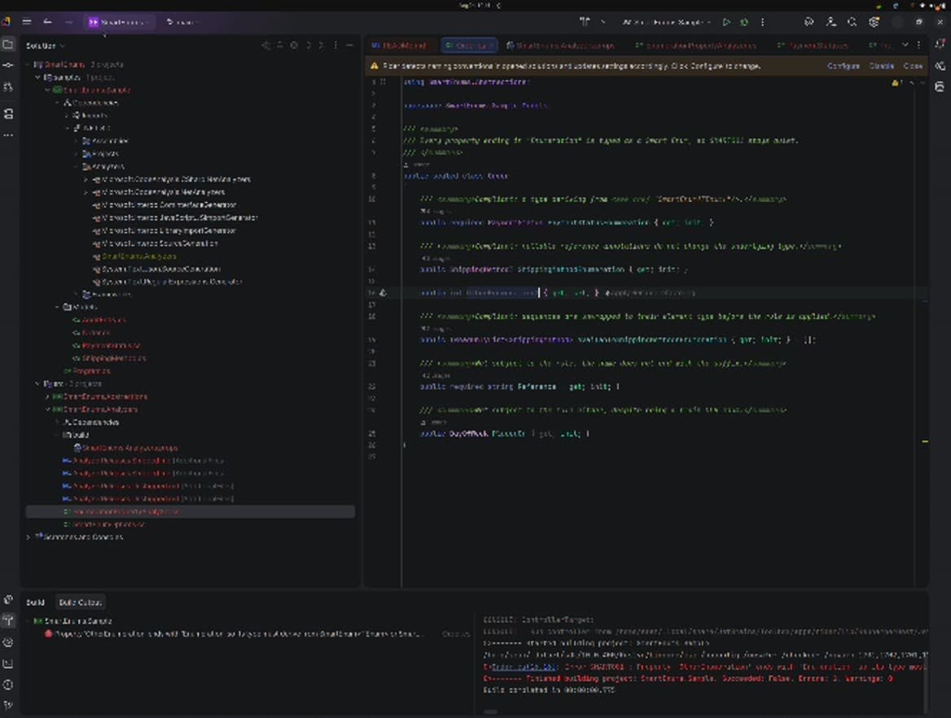
Task: Switch to SmartEnumPropertyAnalyzer tab
Action: (x=696, y=46)
